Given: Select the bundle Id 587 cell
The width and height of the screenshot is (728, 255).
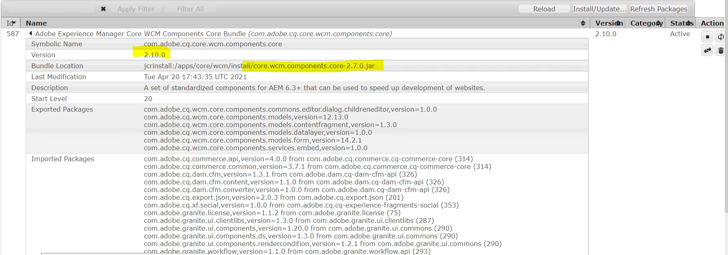Looking at the screenshot, I should [13, 34].
